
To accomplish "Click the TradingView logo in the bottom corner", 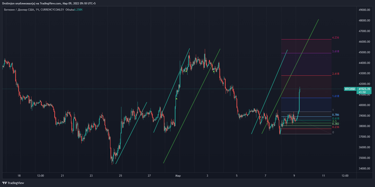I will tap(12, 183).
